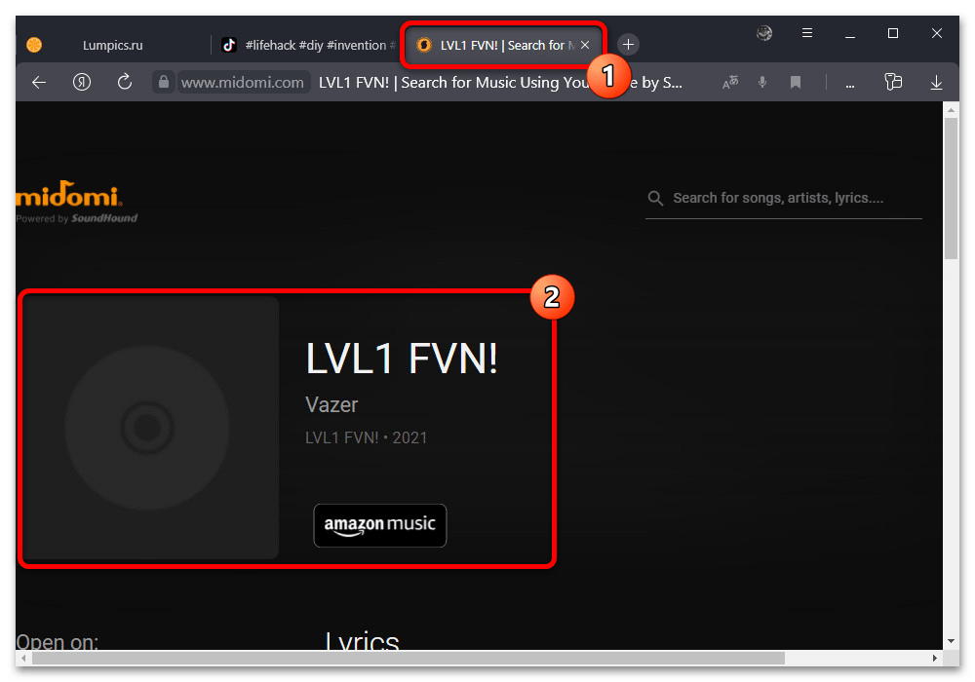Click the midomi logo
Screen dimensions: 975x682
(x=69, y=195)
